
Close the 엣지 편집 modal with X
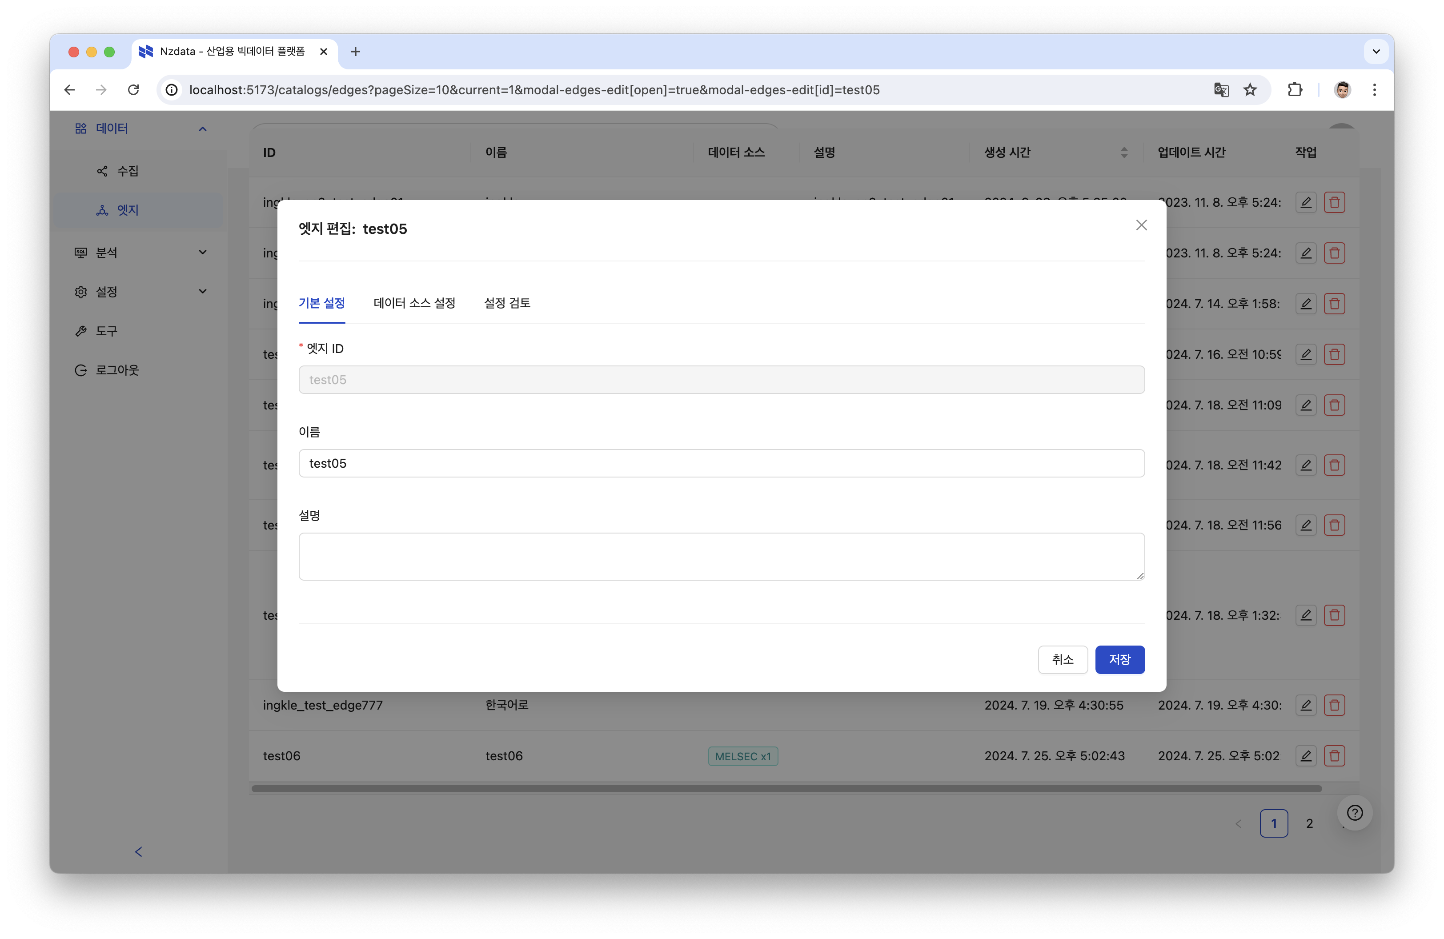click(1141, 225)
